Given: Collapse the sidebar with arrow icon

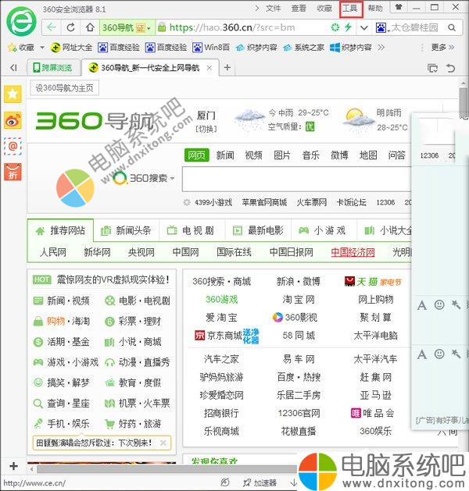Looking at the screenshot, I should (x=13, y=68).
